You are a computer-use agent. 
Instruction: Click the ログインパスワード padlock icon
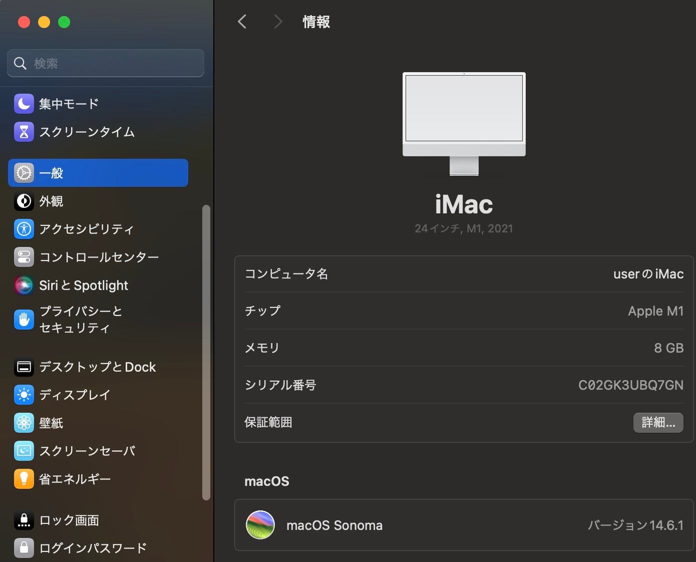pos(24,548)
